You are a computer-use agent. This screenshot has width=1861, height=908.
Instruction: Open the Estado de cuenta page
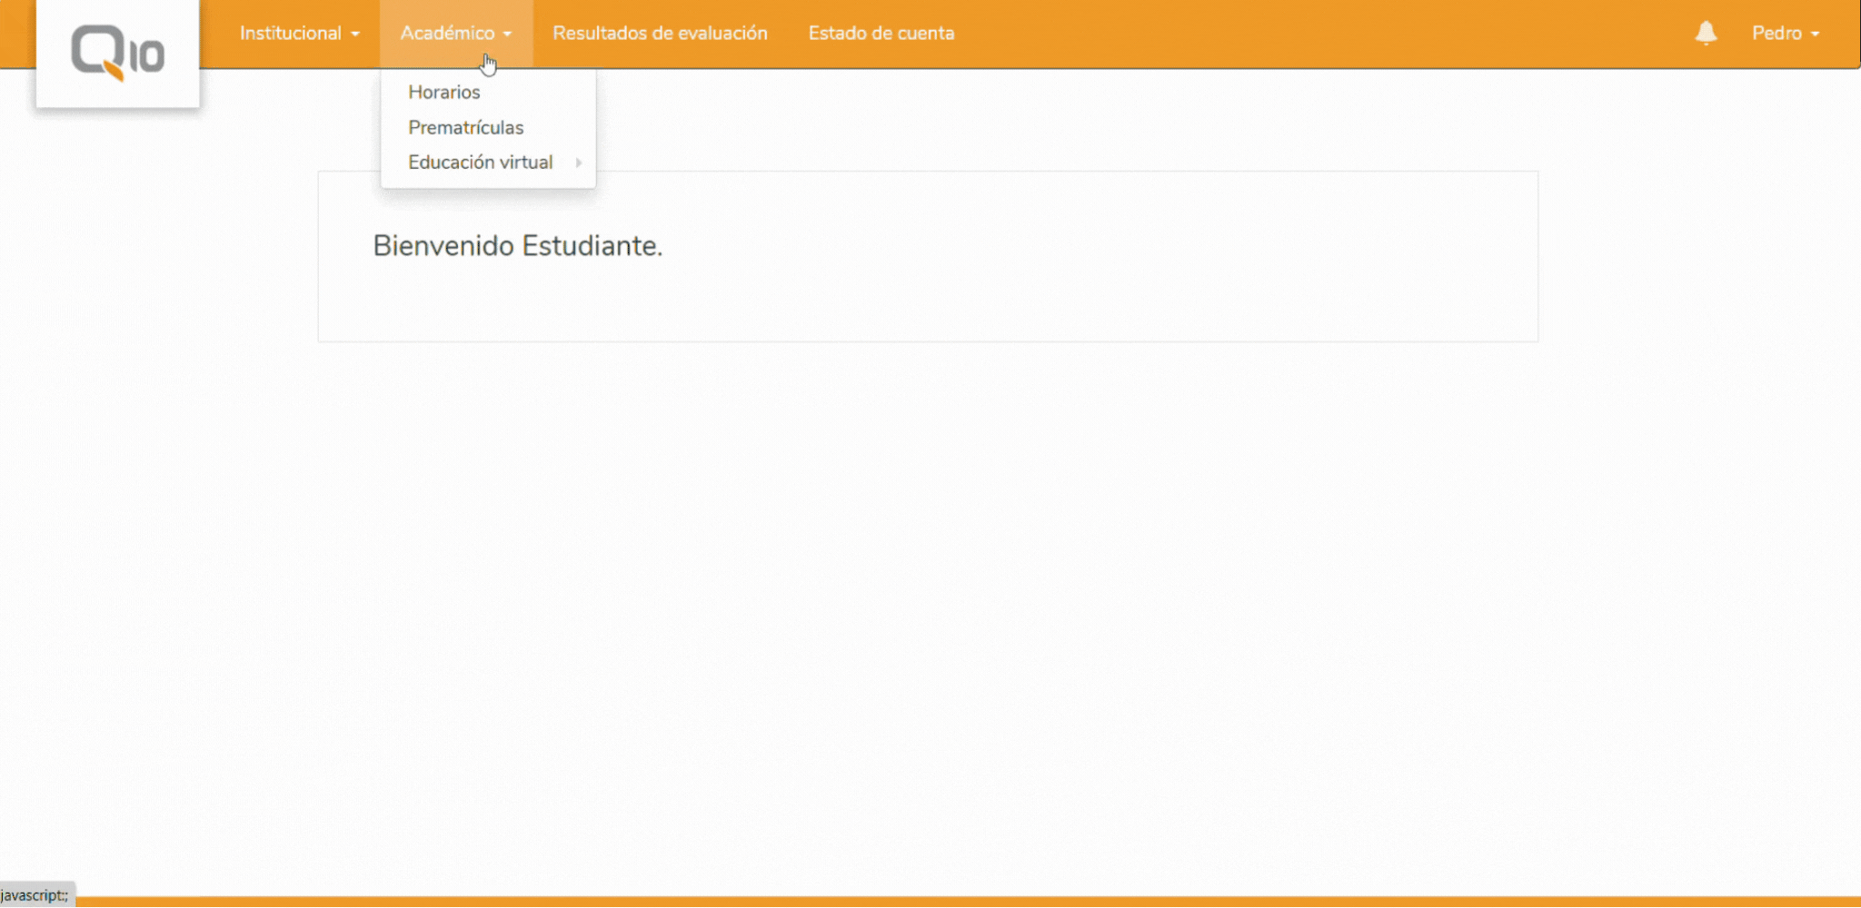click(x=881, y=34)
